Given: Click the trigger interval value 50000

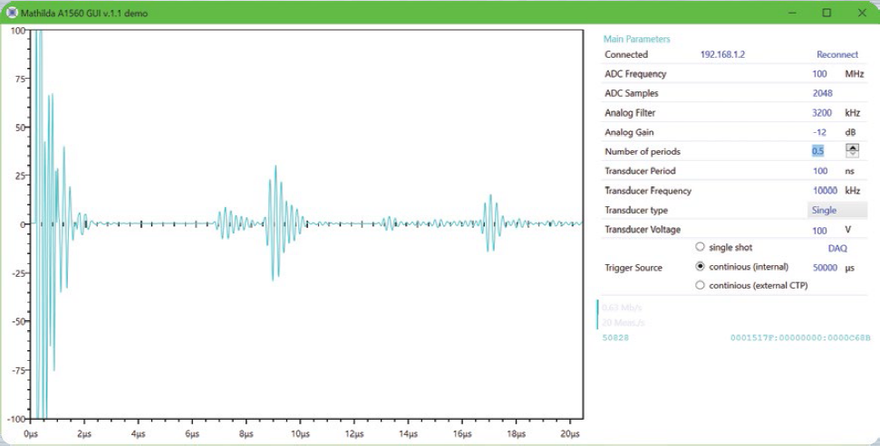Looking at the screenshot, I should [x=824, y=268].
